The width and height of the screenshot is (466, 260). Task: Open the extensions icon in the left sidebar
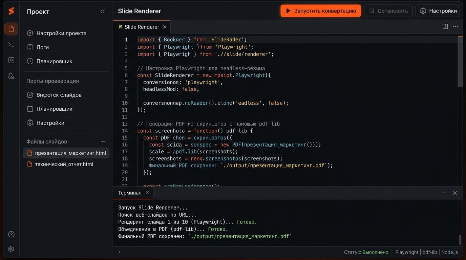point(11,60)
